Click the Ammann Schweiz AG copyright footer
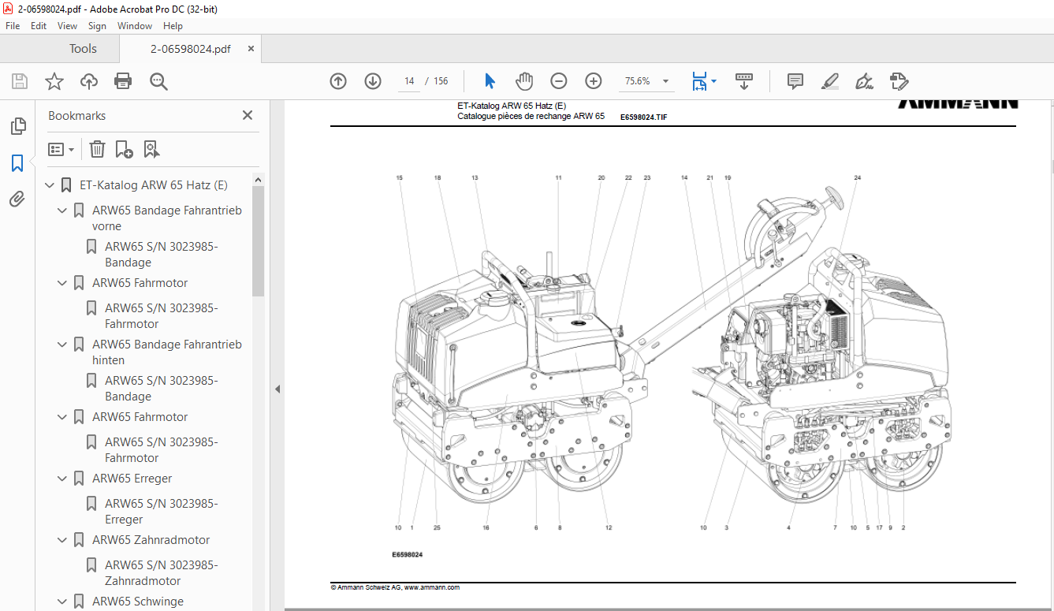1054x611 pixels. pos(395,587)
